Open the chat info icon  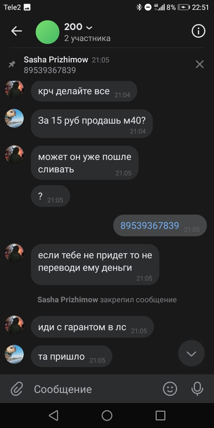coord(199,31)
